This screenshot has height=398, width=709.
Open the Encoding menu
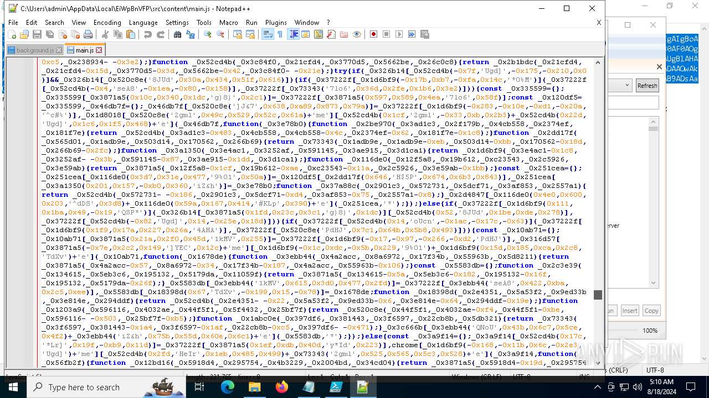[107, 23]
